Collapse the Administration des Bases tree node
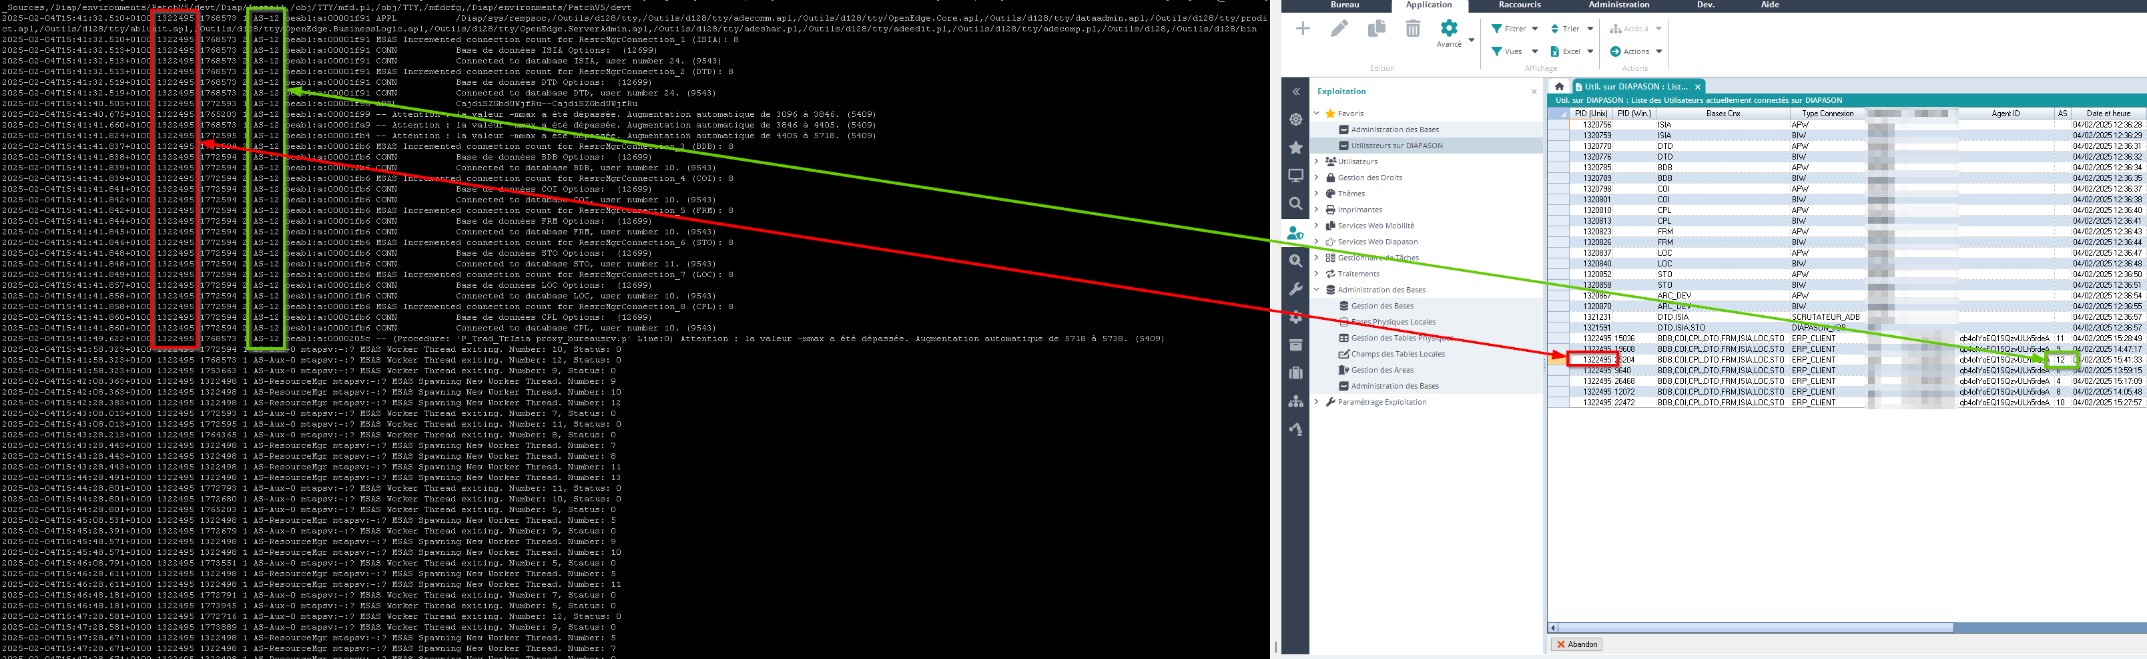This screenshot has width=2147, height=659. [1317, 290]
